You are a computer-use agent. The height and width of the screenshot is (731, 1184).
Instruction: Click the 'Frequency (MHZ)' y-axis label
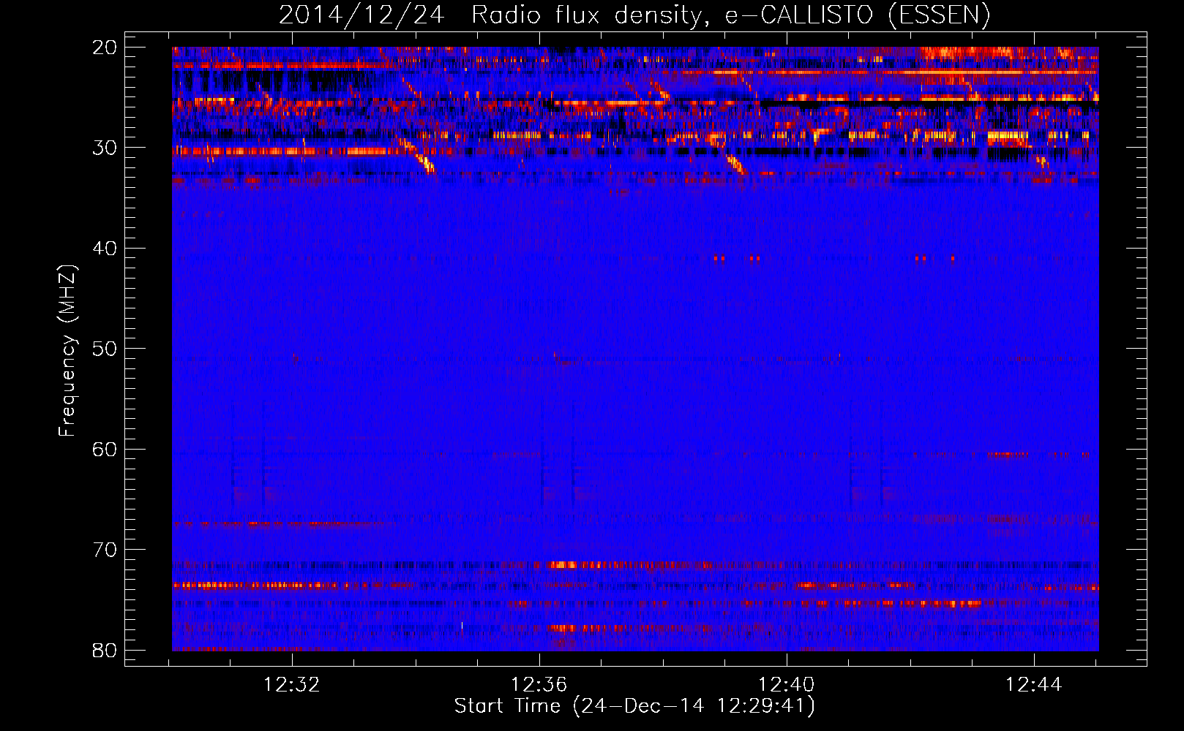click(67, 351)
